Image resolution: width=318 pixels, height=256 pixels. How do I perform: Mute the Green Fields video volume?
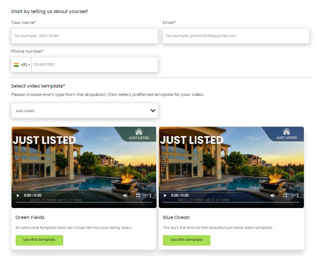[125, 196]
